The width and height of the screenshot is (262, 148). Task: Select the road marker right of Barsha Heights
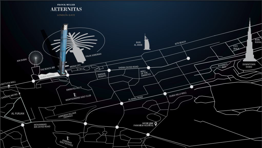[109, 70]
